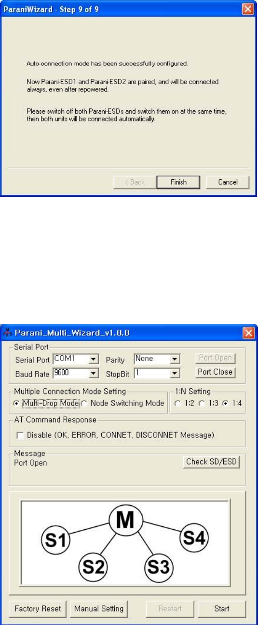Select the S2 slave node in diagram
The width and height of the screenshot is (258, 625).
94,564
